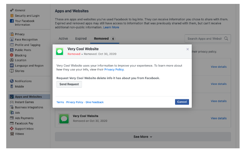247x153 pixels.
Task: Open Face Recognition icon in sidebar
Action: tap(12, 39)
